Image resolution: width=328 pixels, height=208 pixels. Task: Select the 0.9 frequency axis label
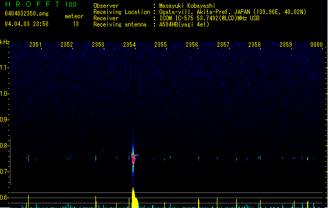click(x=5, y=120)
